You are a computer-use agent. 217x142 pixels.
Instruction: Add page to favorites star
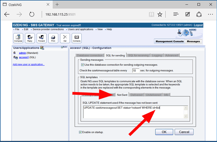click(160, 14)
